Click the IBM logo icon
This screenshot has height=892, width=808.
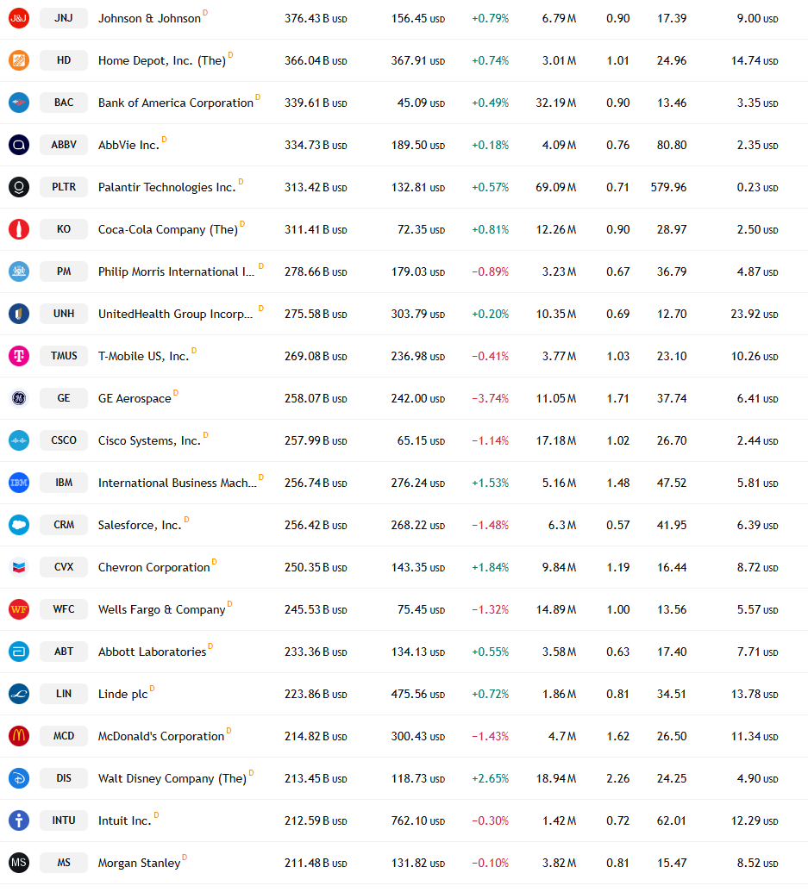19,483
